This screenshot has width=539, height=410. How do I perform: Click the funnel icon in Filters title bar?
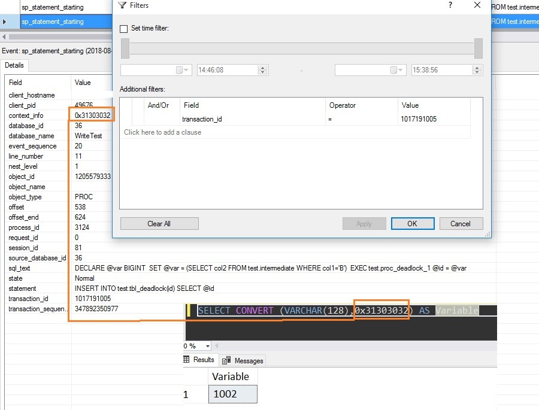point(122,5)
